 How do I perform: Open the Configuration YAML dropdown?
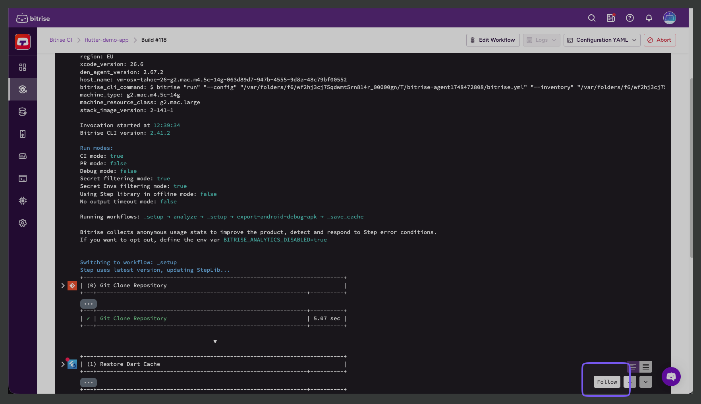point(602,40)
